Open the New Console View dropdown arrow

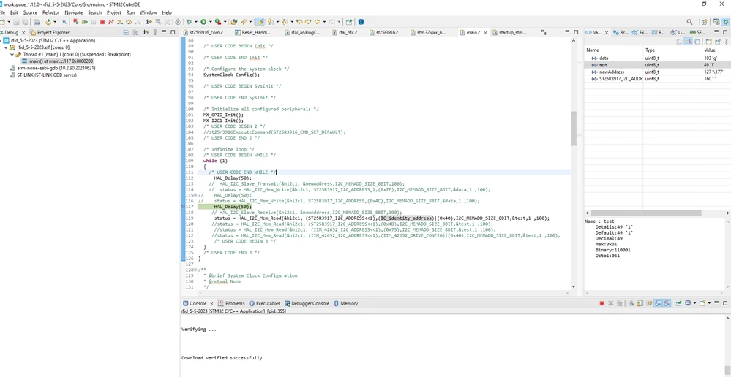click(x=710, y=303)
